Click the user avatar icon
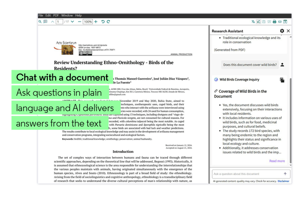The image size is (308, 197). tap(282, 65)
